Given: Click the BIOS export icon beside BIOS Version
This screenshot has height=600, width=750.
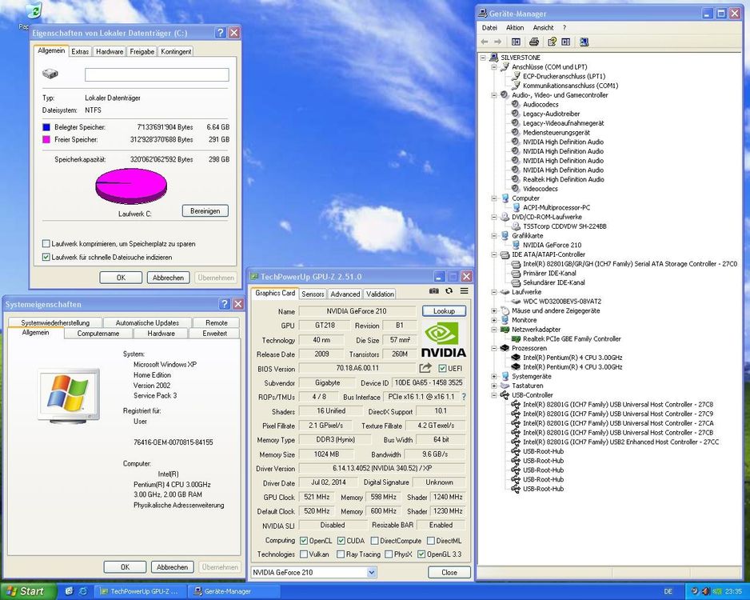Looking at the screenshot, I should tap(425, 368).
